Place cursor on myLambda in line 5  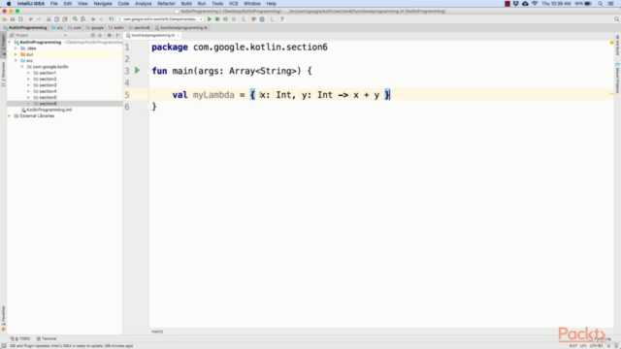[213, 95]
